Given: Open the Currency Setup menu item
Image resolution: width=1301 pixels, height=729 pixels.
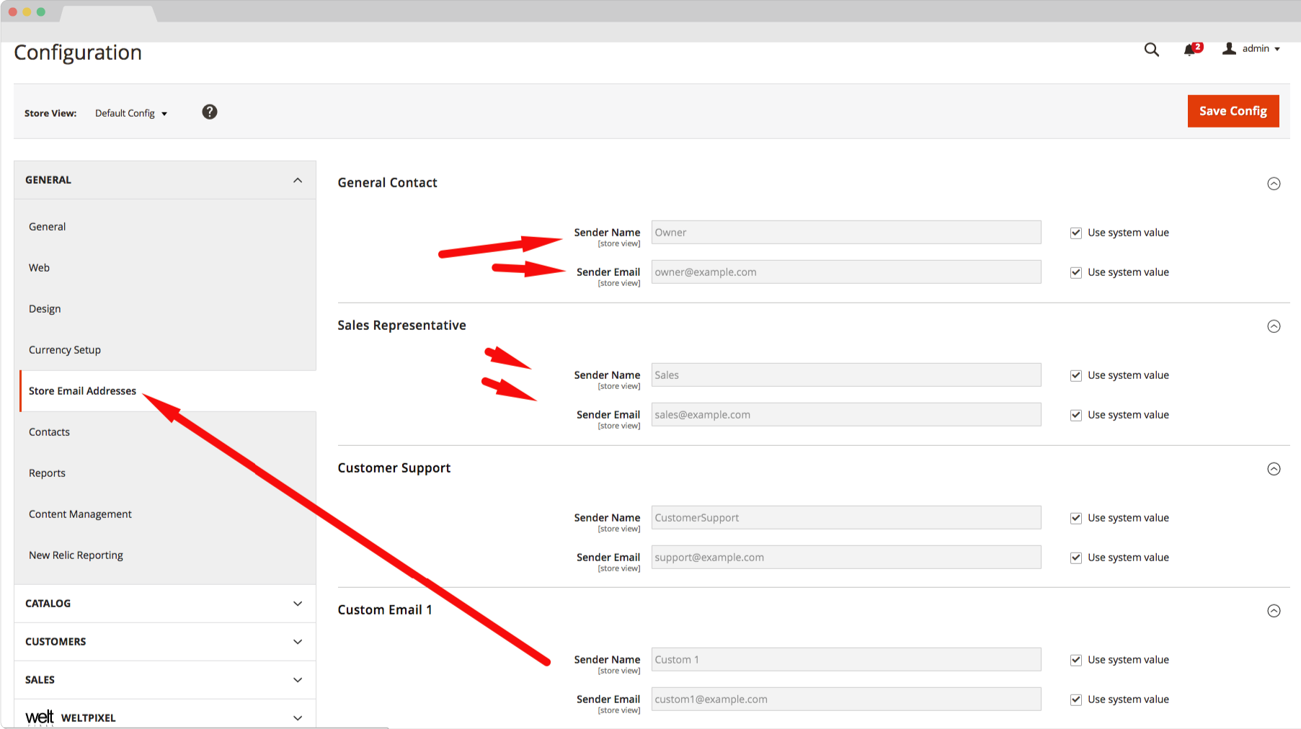Looking at the screenshot, I should [65, 350].
